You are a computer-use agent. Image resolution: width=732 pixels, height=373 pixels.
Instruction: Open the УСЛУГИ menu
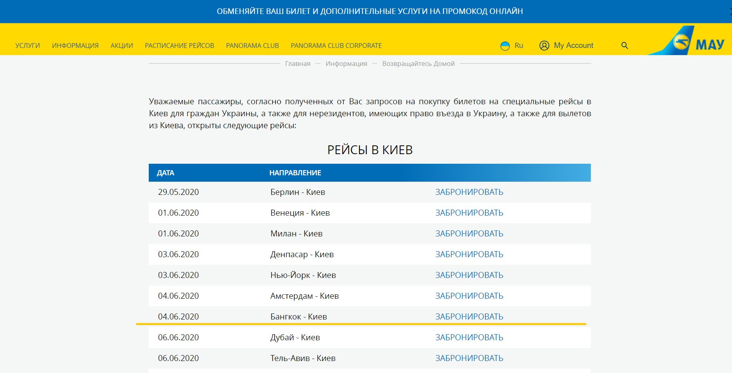click(28, 46)
